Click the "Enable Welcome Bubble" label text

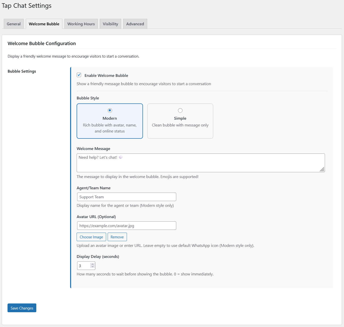tap(106, 76)
